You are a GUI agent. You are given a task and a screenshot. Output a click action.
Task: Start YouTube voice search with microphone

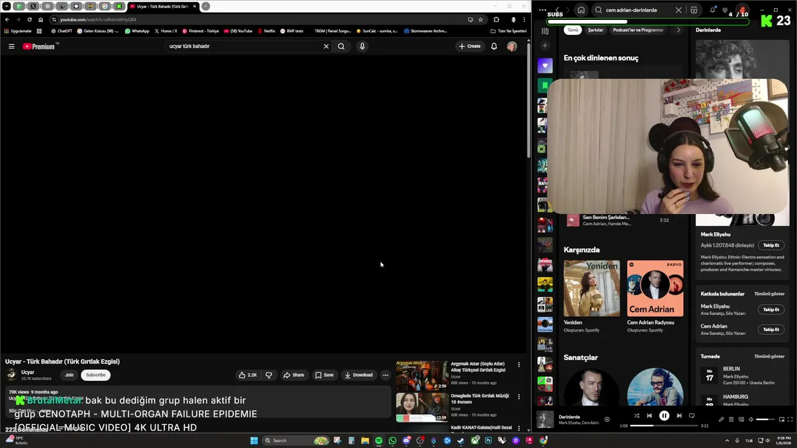362,46
